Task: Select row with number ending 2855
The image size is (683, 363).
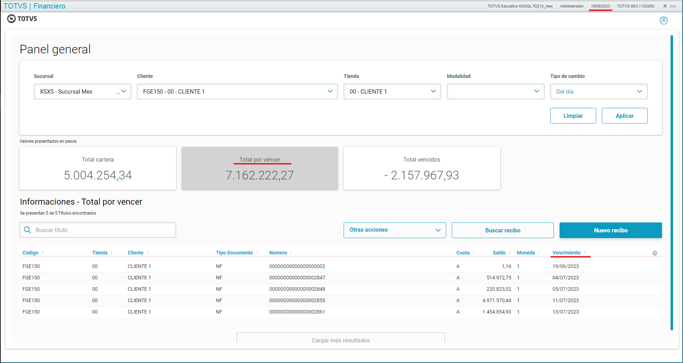Action: coord(341,300)
